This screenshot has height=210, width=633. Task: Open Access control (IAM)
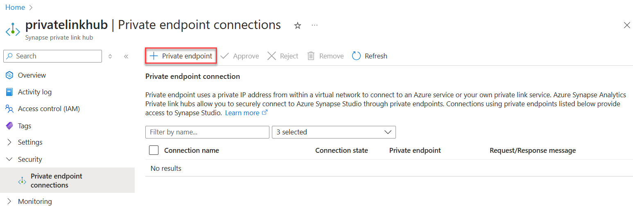click(49, 109)
